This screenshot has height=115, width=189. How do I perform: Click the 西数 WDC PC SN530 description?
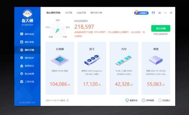pyautogui.click(x=156, y=73)
